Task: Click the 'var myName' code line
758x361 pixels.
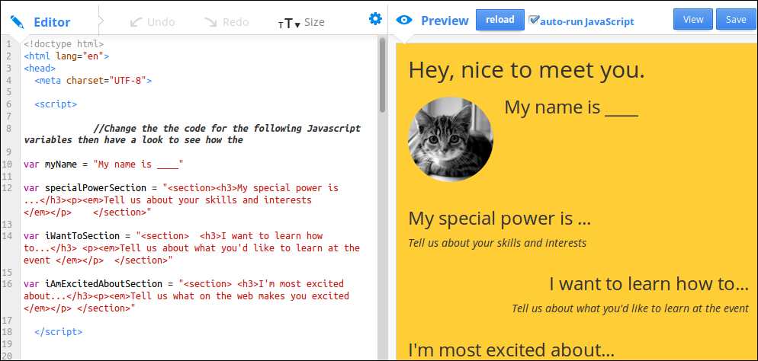Action: [x=104, y=164]
